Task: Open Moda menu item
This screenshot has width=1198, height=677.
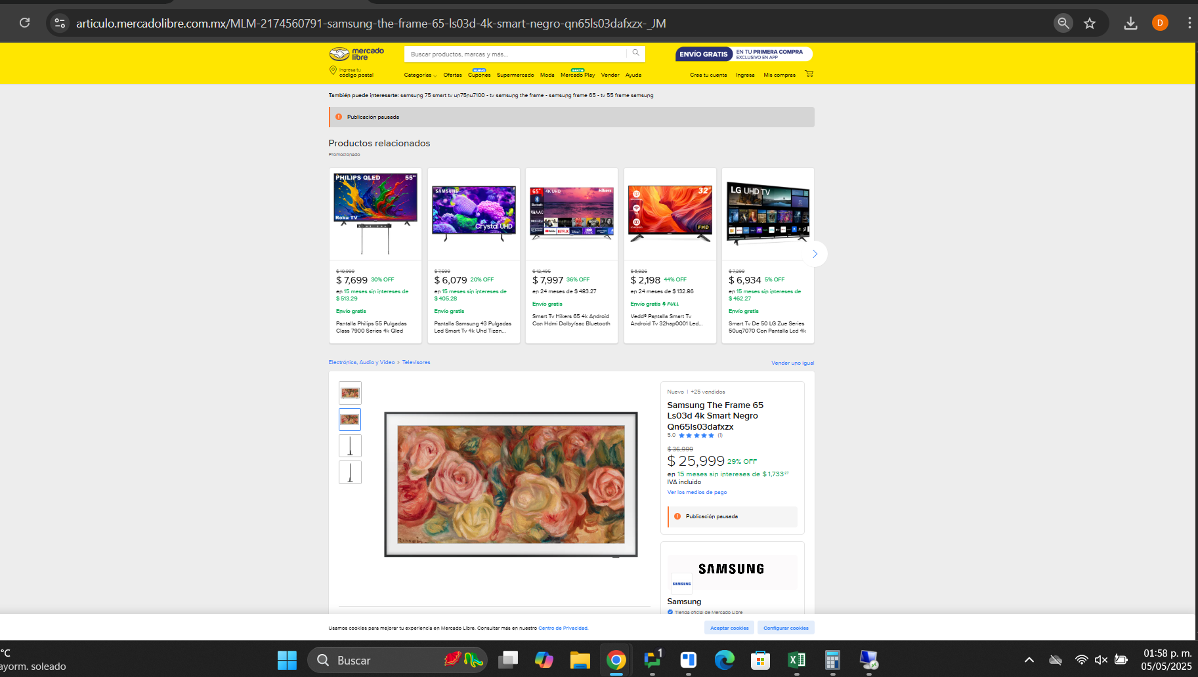Action: point(547,75)
